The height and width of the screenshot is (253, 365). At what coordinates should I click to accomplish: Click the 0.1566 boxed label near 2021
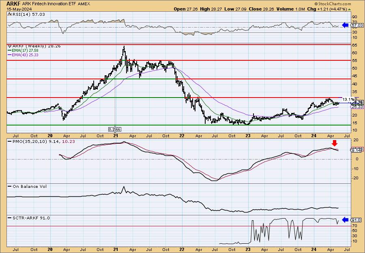tap(115, 129)
